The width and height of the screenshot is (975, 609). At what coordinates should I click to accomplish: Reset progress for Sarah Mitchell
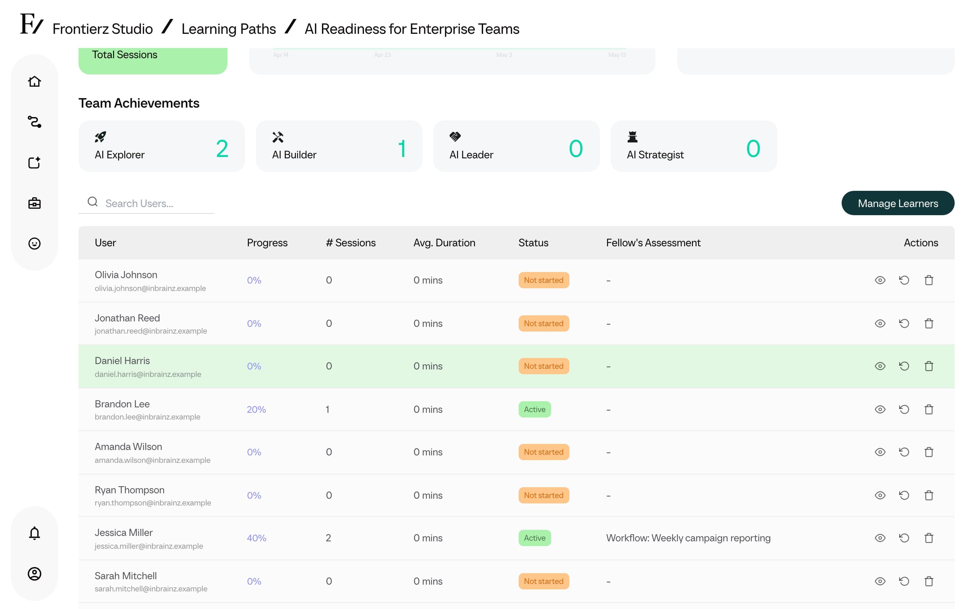tap(904, 581)
